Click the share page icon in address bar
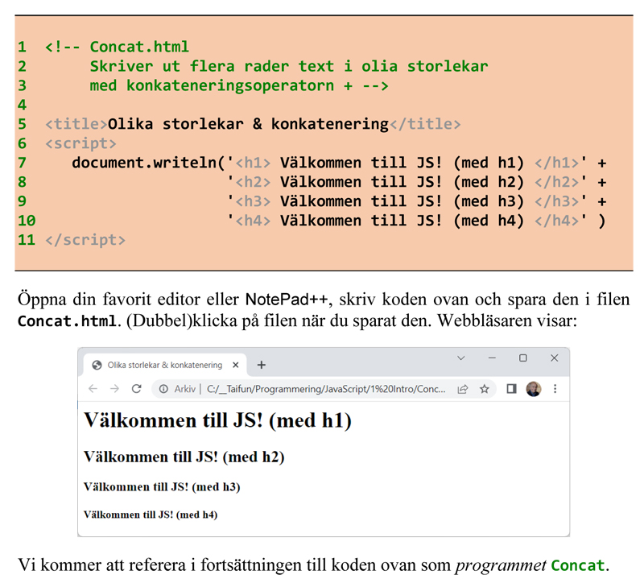This screenshot has height=583, width=644. 463,389
